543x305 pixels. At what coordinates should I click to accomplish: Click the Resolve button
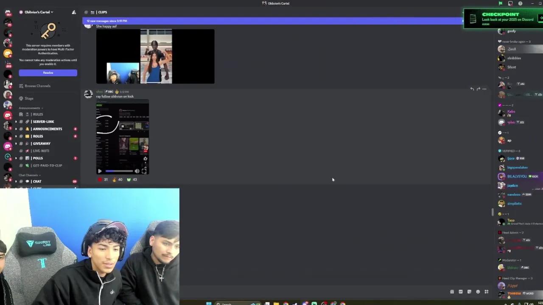pos(48,72)
